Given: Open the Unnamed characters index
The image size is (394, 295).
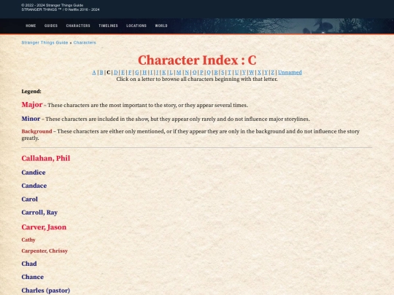Looking at the screenshot, I should point(290,73).
